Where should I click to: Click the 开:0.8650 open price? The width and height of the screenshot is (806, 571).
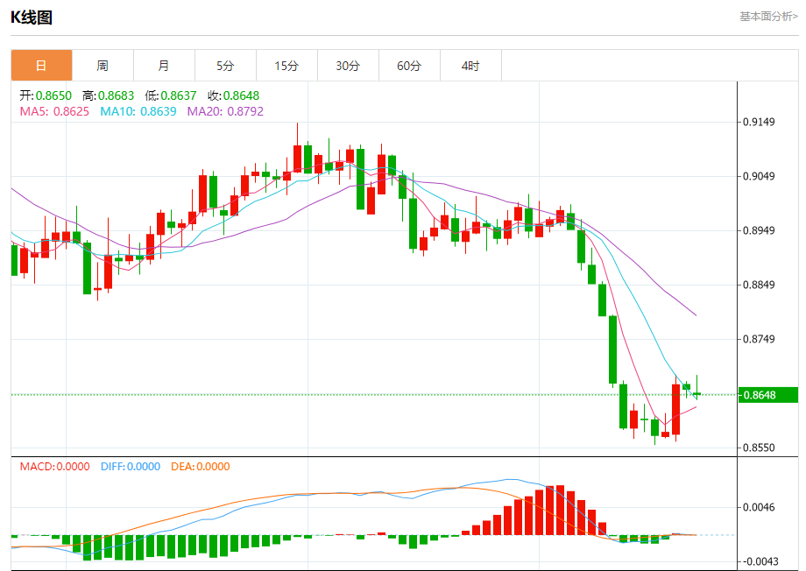pyautogui.click(x=46, y=95)
